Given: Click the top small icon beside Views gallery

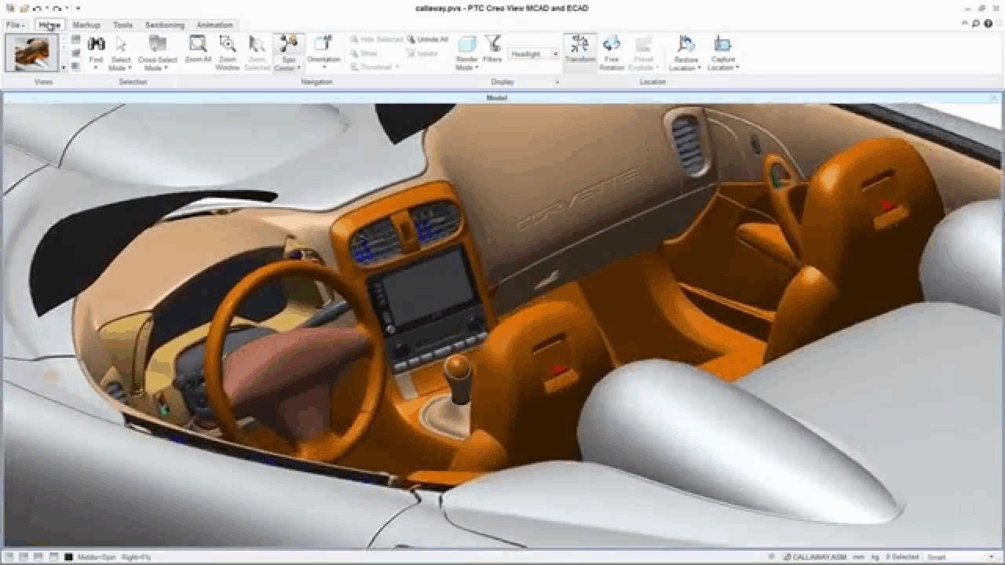Looking at the screenshot, I should click(x=75, y=38).
